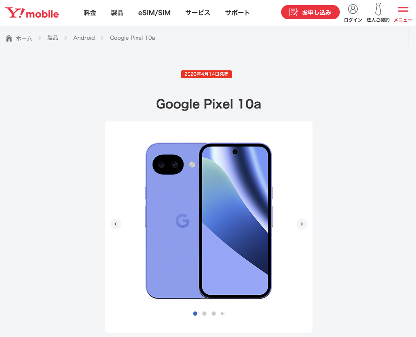Show previous phone image with left arrow
The width and height of the screenshot is (416, 337).
115,224
